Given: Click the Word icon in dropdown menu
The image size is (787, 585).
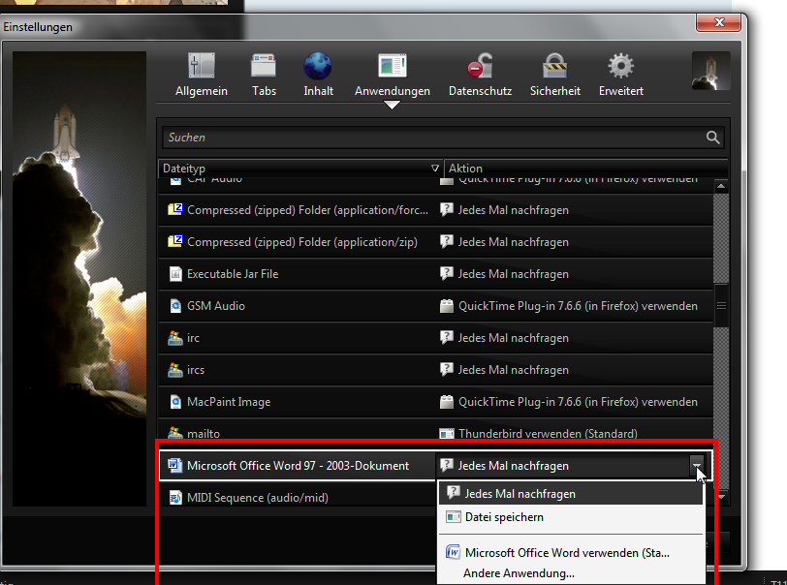Looking at the screenshot, I should coord(454,552).
